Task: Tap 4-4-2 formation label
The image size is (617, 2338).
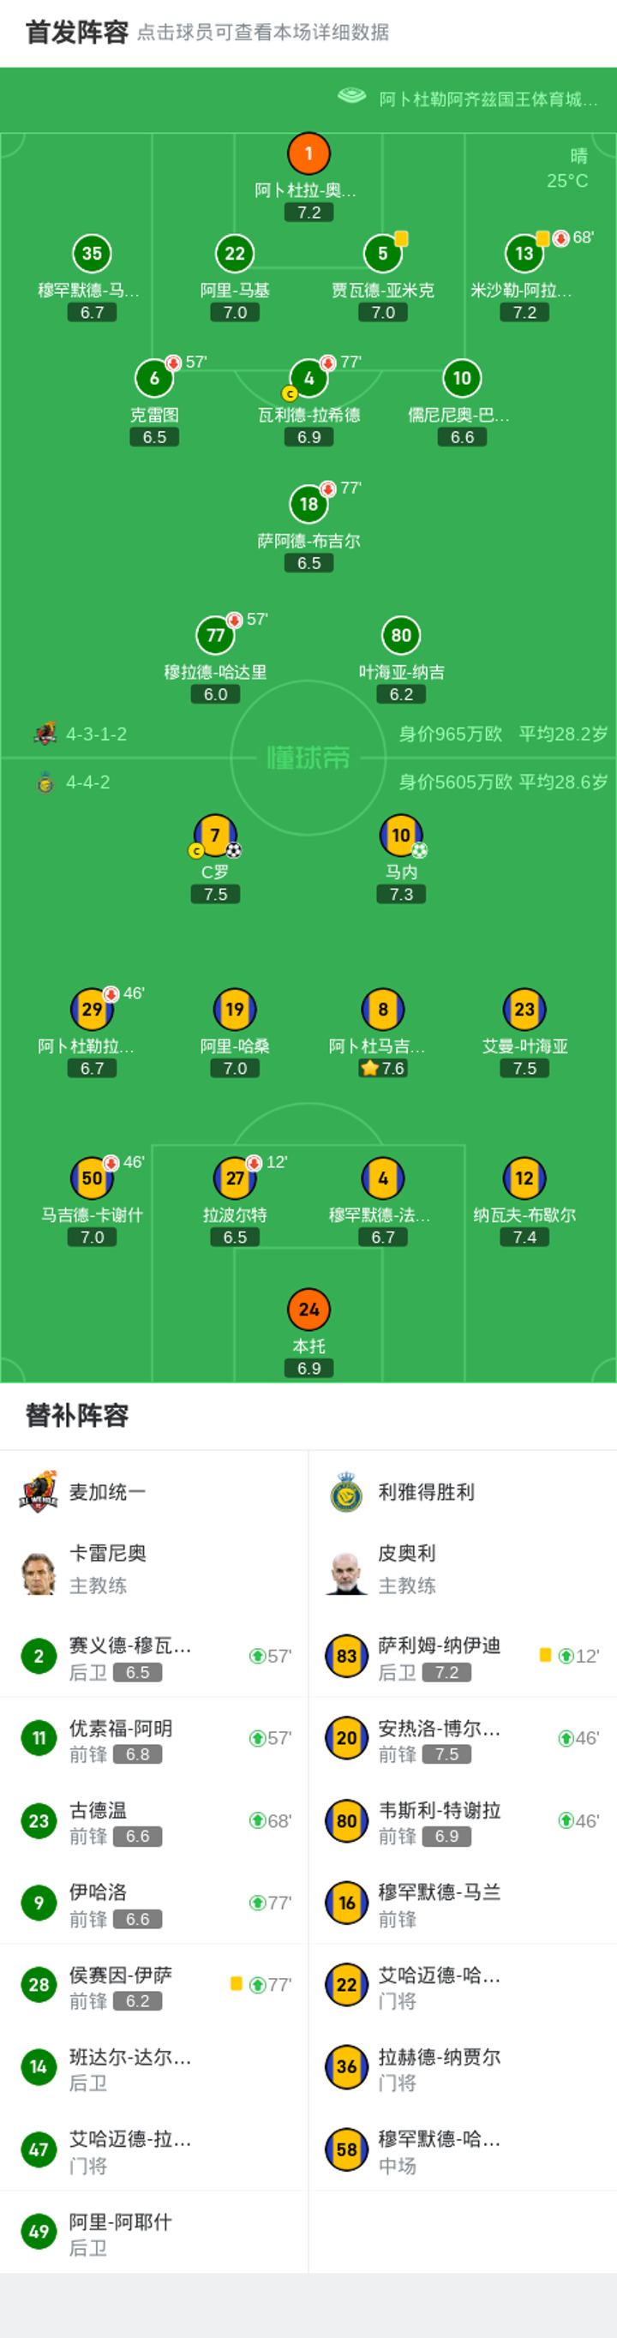Action: pos(88,782)
